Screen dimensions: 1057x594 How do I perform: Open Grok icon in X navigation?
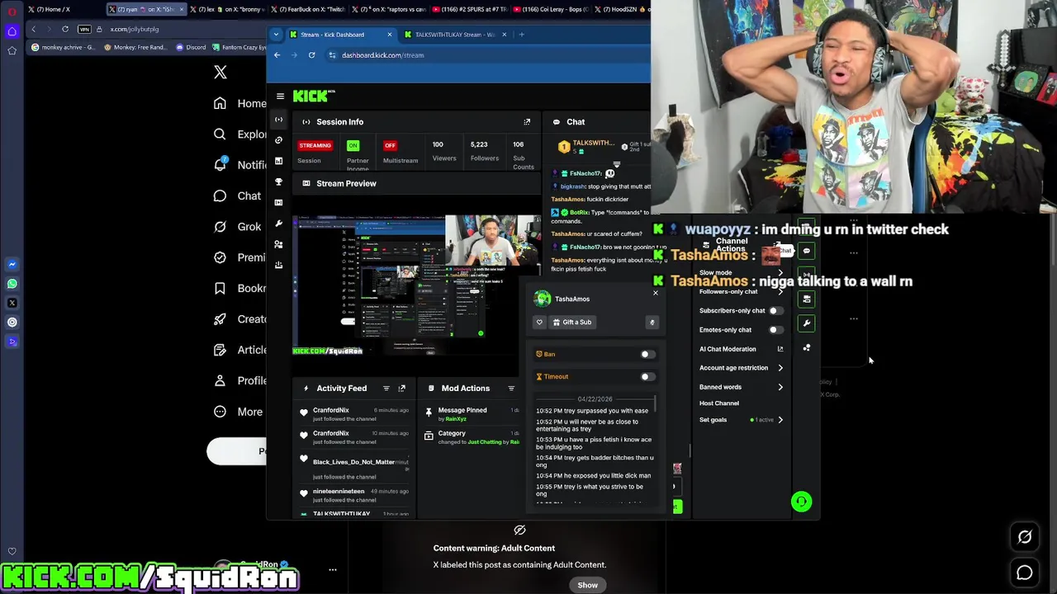(220, 226)
